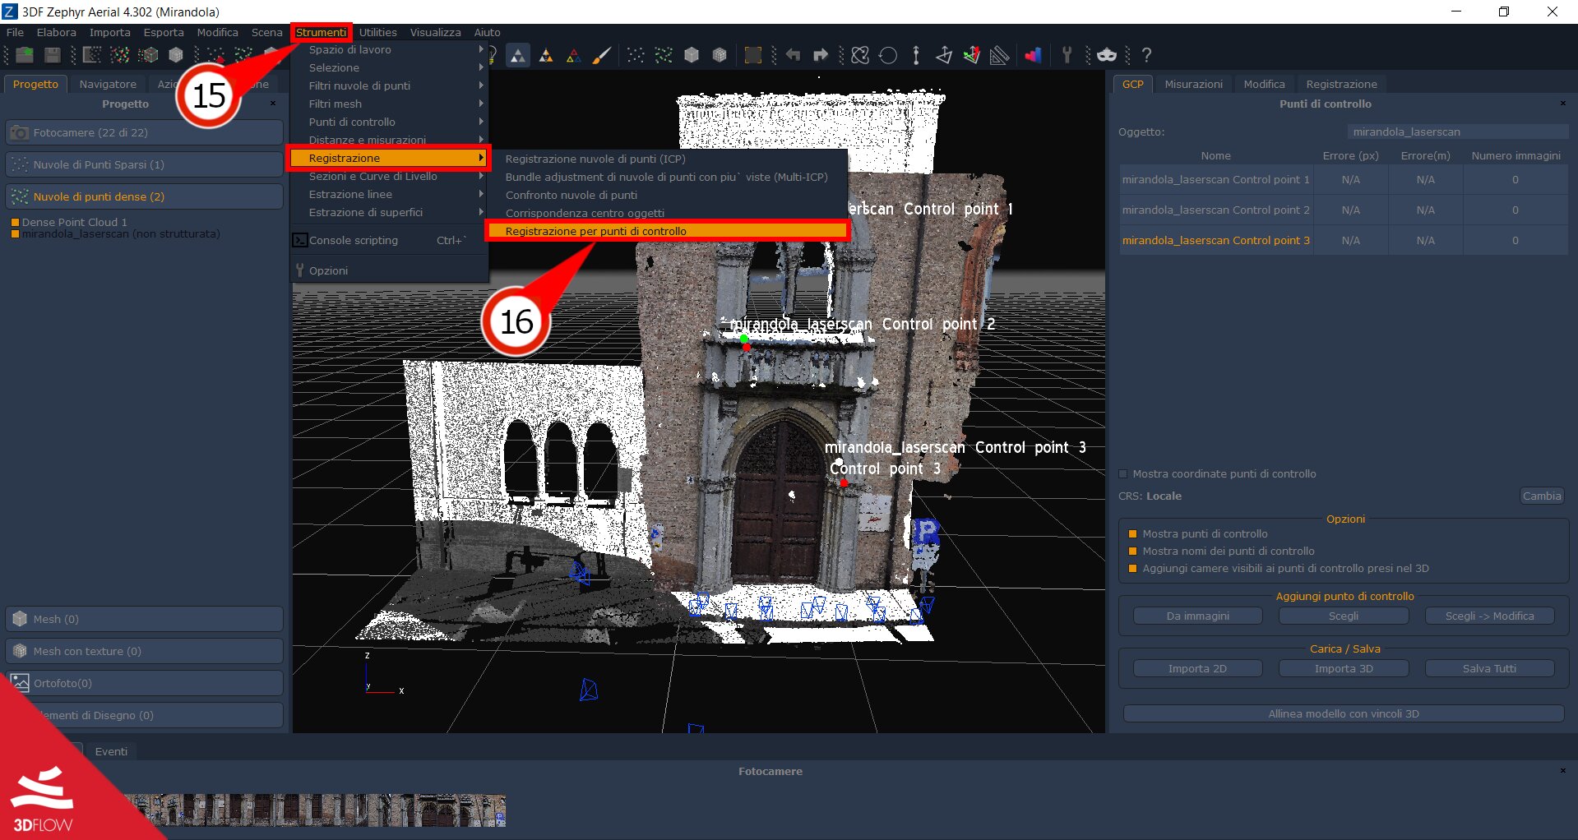
Task: Click the Scegli button
Action: point(1344,616)
